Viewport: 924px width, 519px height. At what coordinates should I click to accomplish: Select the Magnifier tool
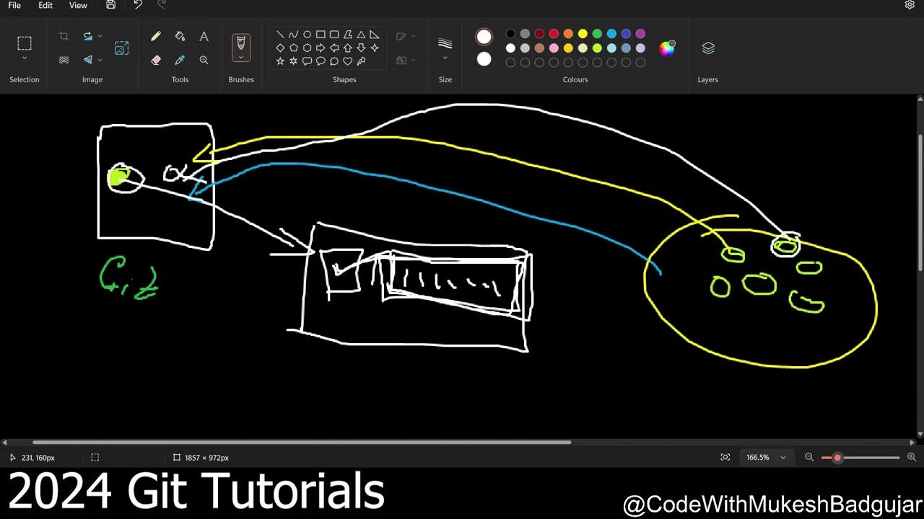pyautogui.click(x=204, y=60)
